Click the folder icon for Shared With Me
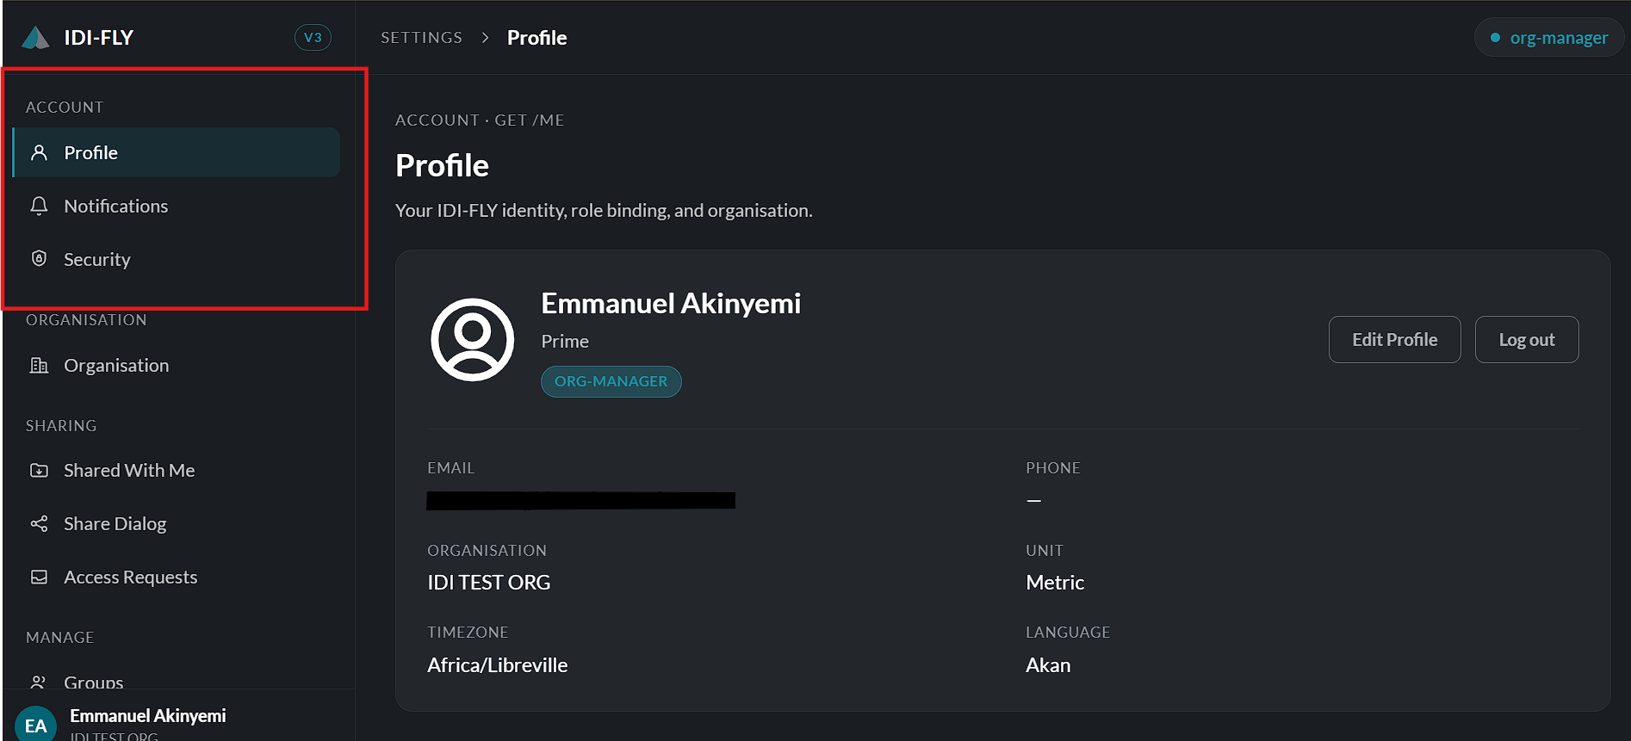The height and width of the screenshot is (741, 1631). click(39, 470)
